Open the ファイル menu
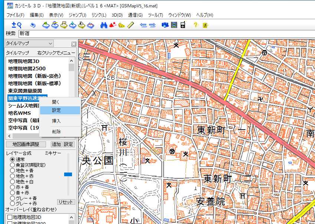Viewport: 315px width, 224px height. (x=15, y=15)
